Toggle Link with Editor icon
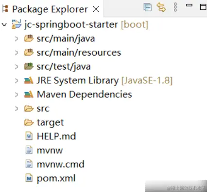 (161, 7)
